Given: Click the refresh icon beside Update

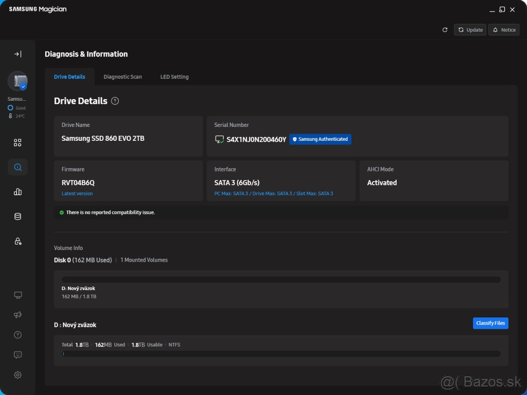Looking at the screenshot, I should pos(445,30).
